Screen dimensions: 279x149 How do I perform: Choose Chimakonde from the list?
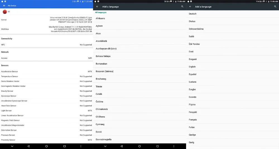[x=139, y=109]
